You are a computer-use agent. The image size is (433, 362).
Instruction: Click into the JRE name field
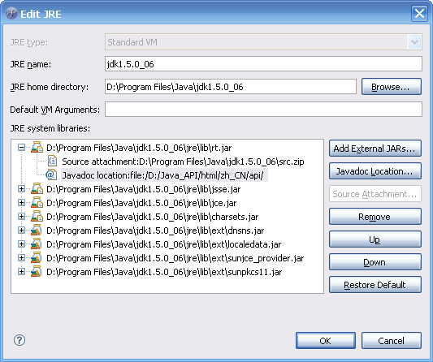[x=263, y=64]
